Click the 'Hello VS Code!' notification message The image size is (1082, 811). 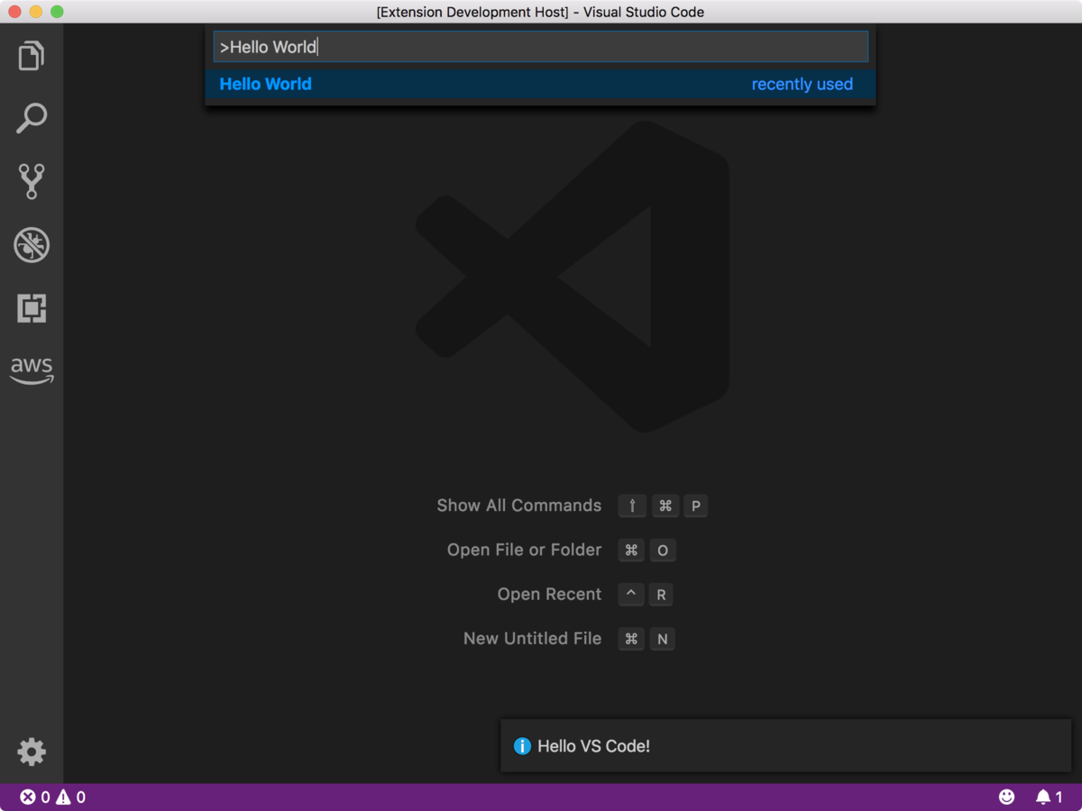(x=593, y=746)
